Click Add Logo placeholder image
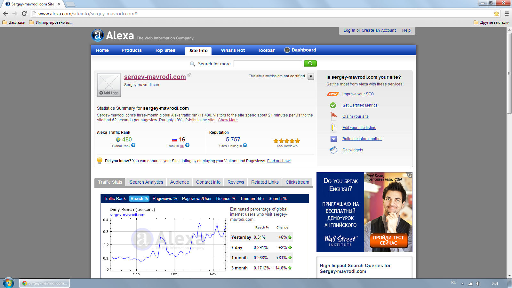Screen dimensions: 512x288 109,85
